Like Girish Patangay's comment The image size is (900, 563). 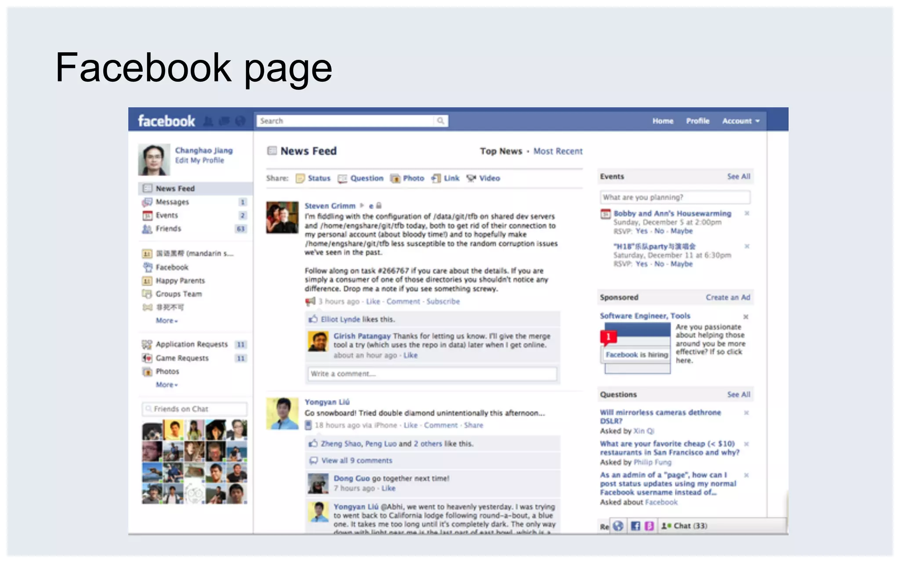[410, 355]
